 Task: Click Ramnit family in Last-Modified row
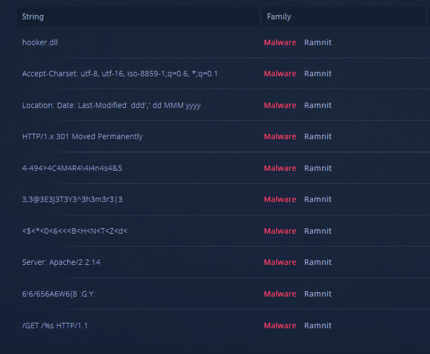point(318,105)
